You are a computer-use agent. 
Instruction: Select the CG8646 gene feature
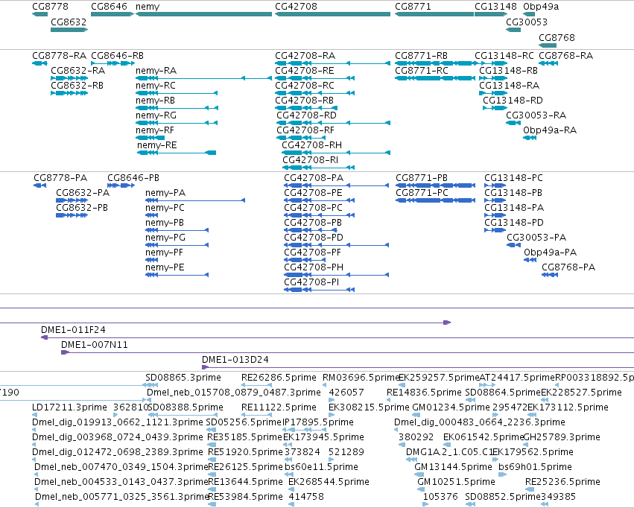point(112,14)
